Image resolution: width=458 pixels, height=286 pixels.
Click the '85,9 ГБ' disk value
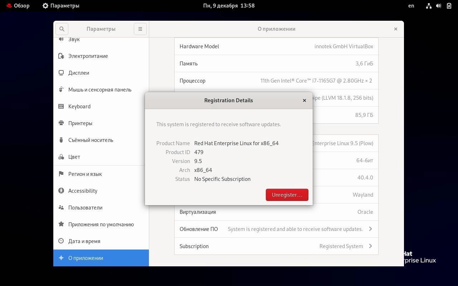(364, 115)
